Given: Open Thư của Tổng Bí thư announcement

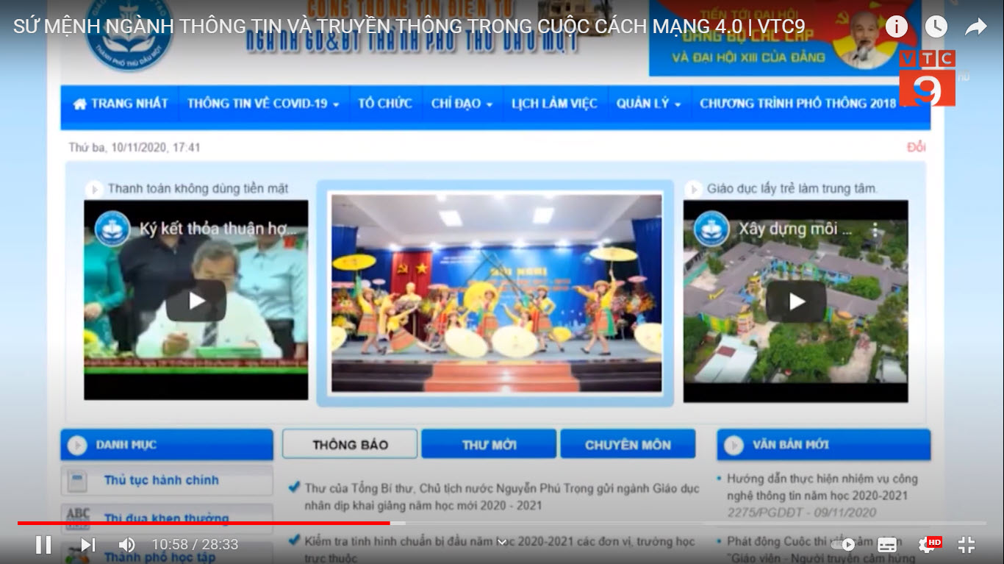Looking at the screenshot, I should pos(502,496).
